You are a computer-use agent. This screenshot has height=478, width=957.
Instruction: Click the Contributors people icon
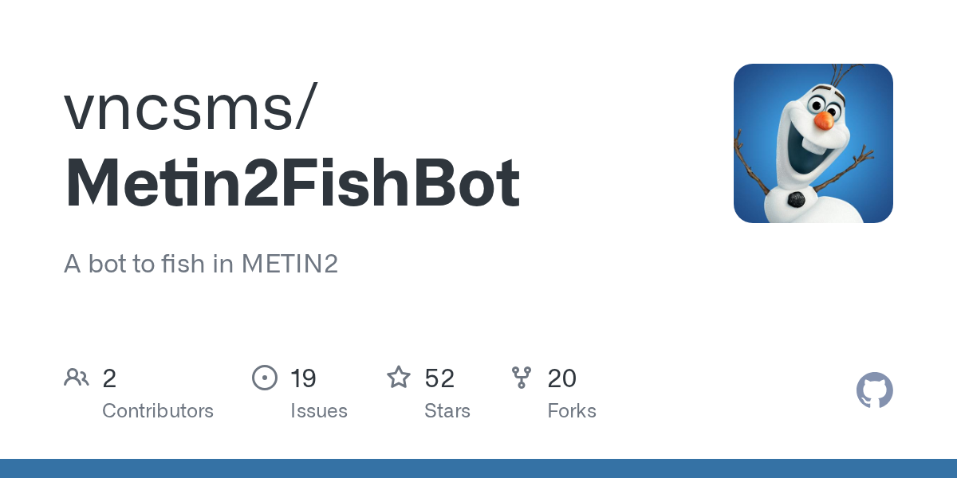77,377
